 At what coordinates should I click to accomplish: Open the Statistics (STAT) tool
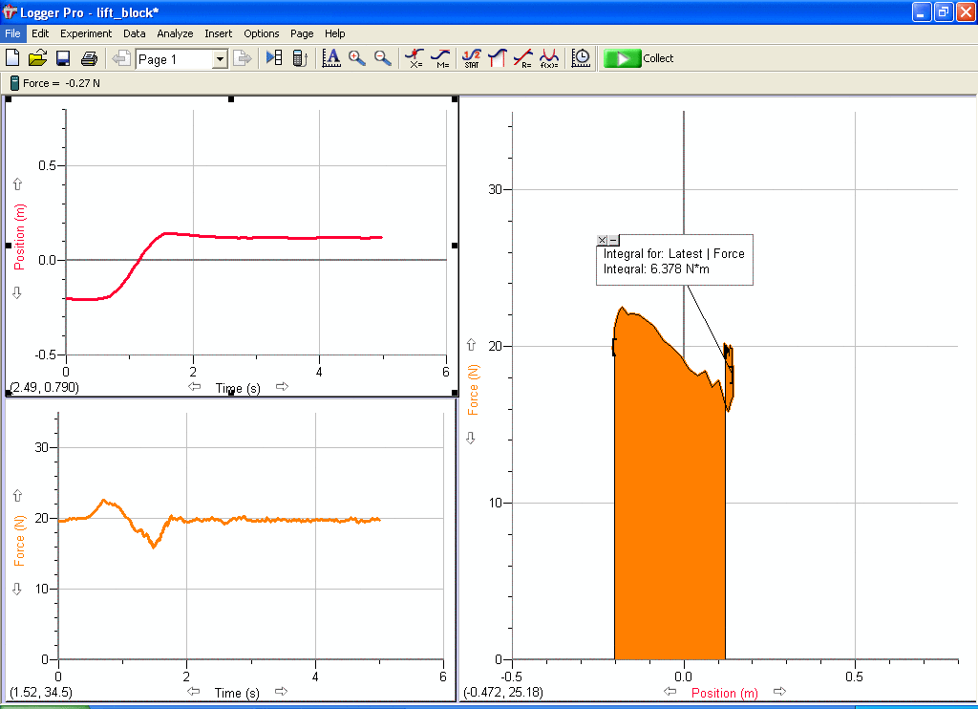pyautogui.click(x=471, y=58)
